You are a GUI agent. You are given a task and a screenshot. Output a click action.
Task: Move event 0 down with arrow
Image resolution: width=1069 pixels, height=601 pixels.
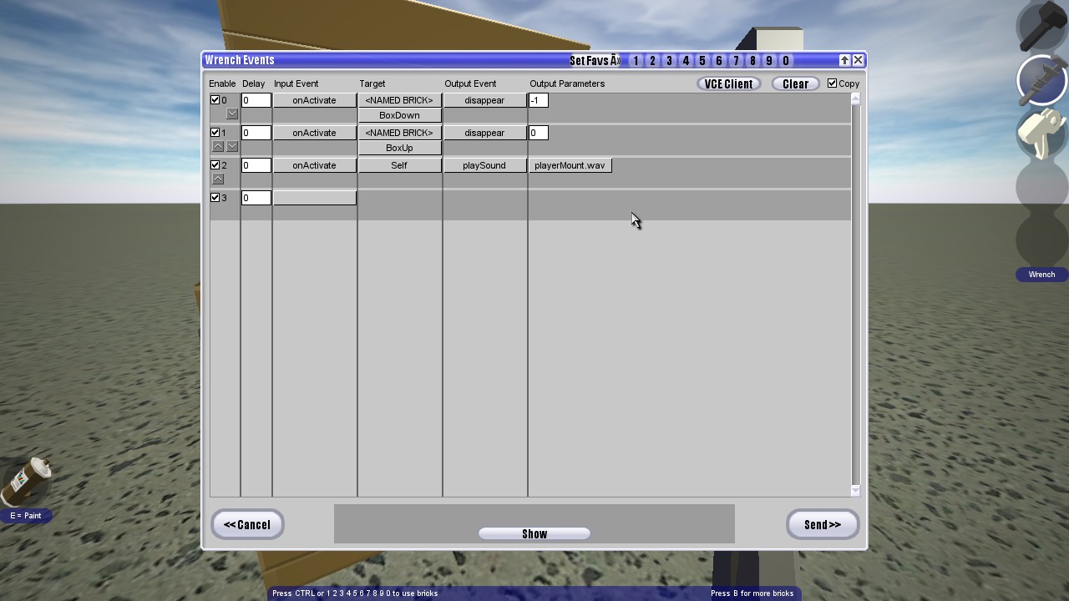(x=232, y=114)
